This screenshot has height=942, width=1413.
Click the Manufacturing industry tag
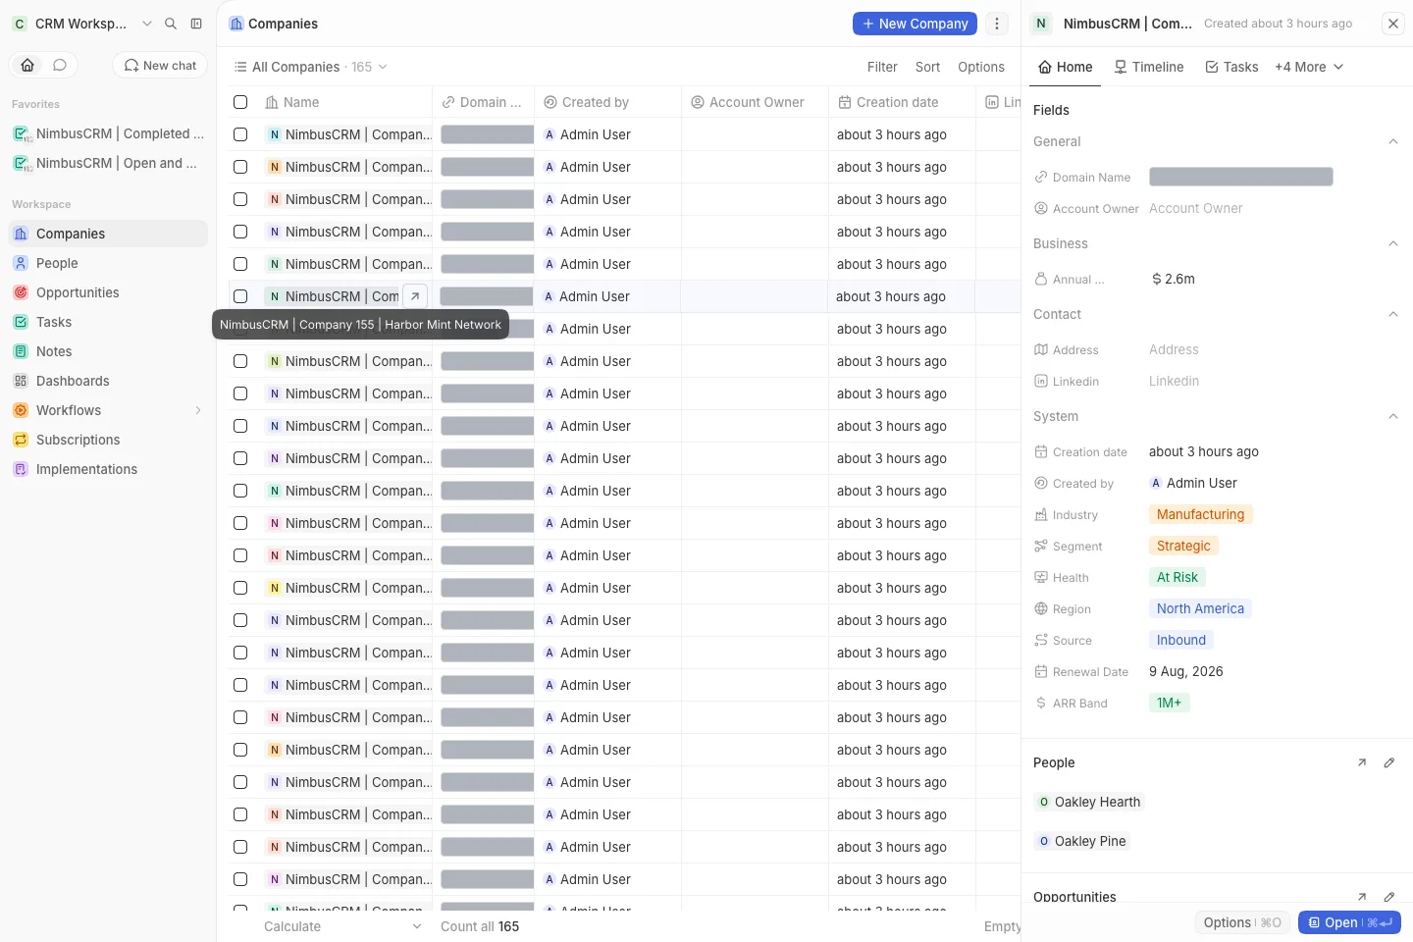1200,514
